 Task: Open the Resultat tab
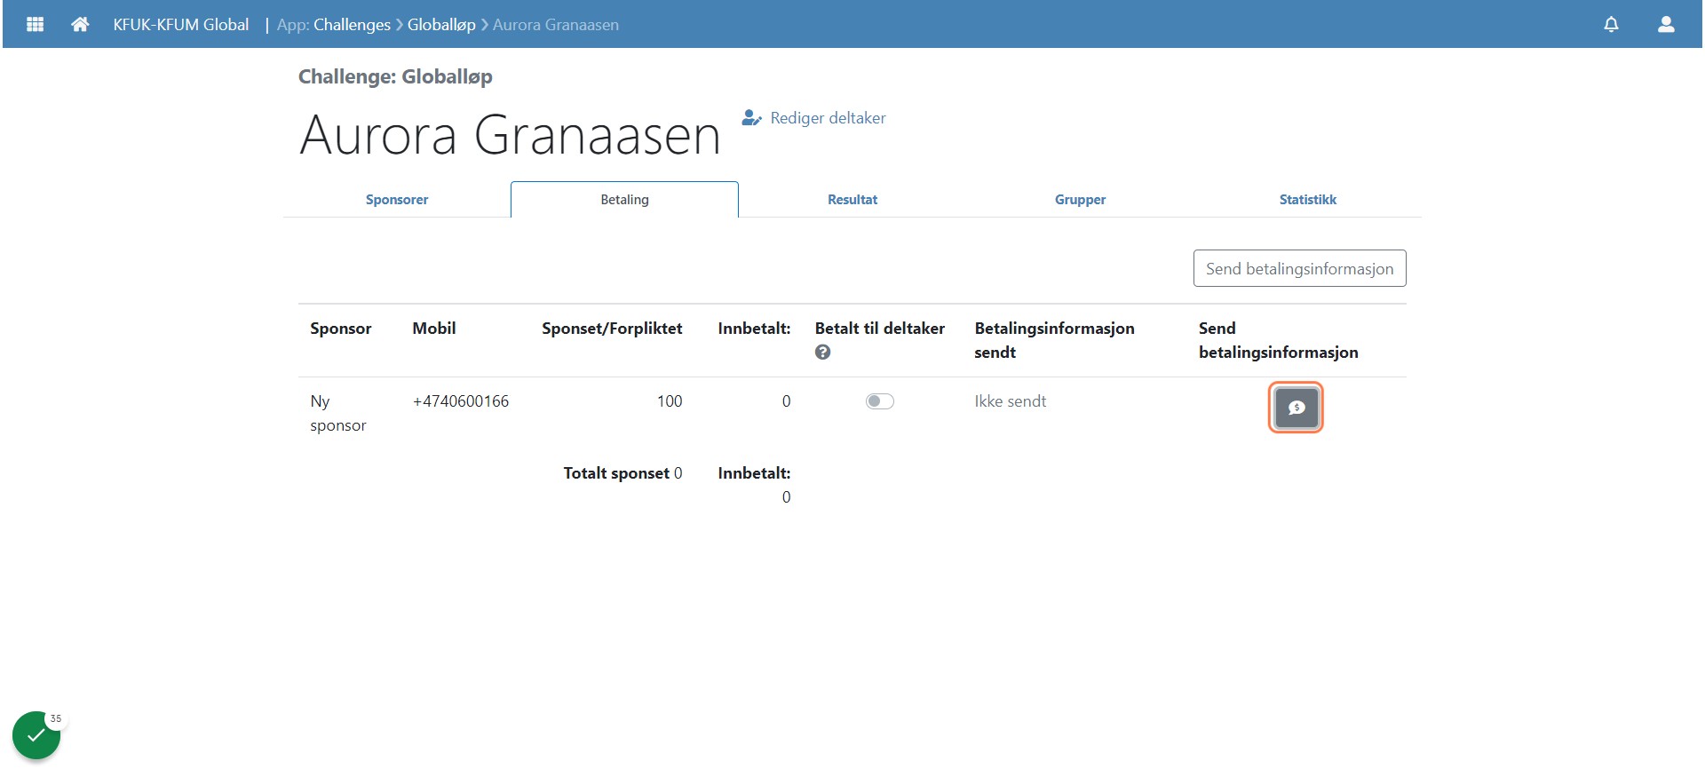[852, 200]
